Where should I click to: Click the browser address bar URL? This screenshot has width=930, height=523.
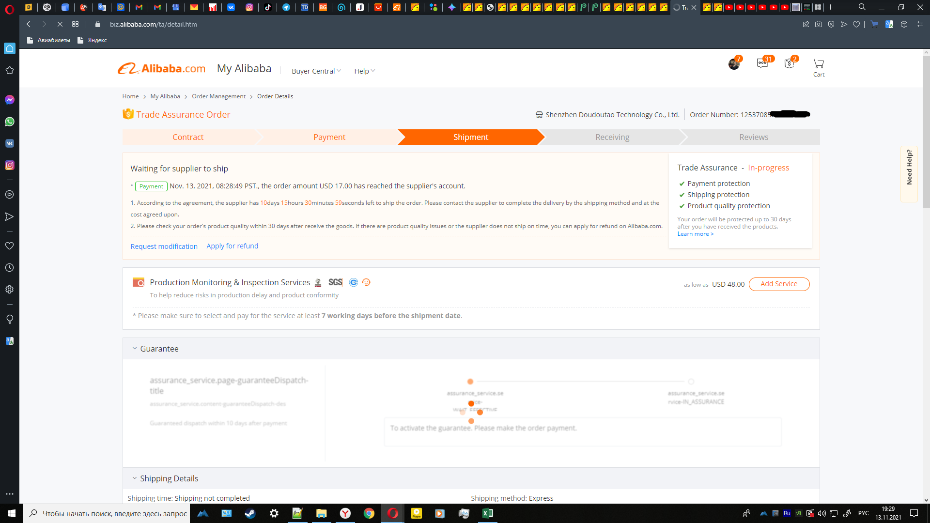[153, 24]
